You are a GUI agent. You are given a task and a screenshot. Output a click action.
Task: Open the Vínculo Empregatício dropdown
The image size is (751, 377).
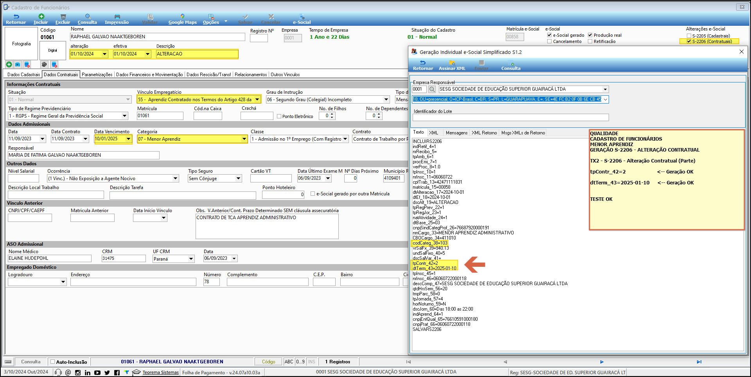click(x=257, y=100)
